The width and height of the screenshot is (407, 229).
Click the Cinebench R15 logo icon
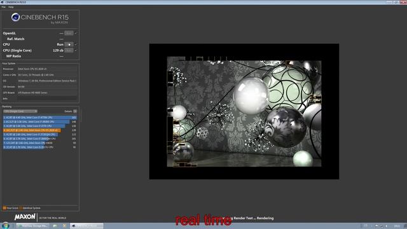[x=15, y=17]
